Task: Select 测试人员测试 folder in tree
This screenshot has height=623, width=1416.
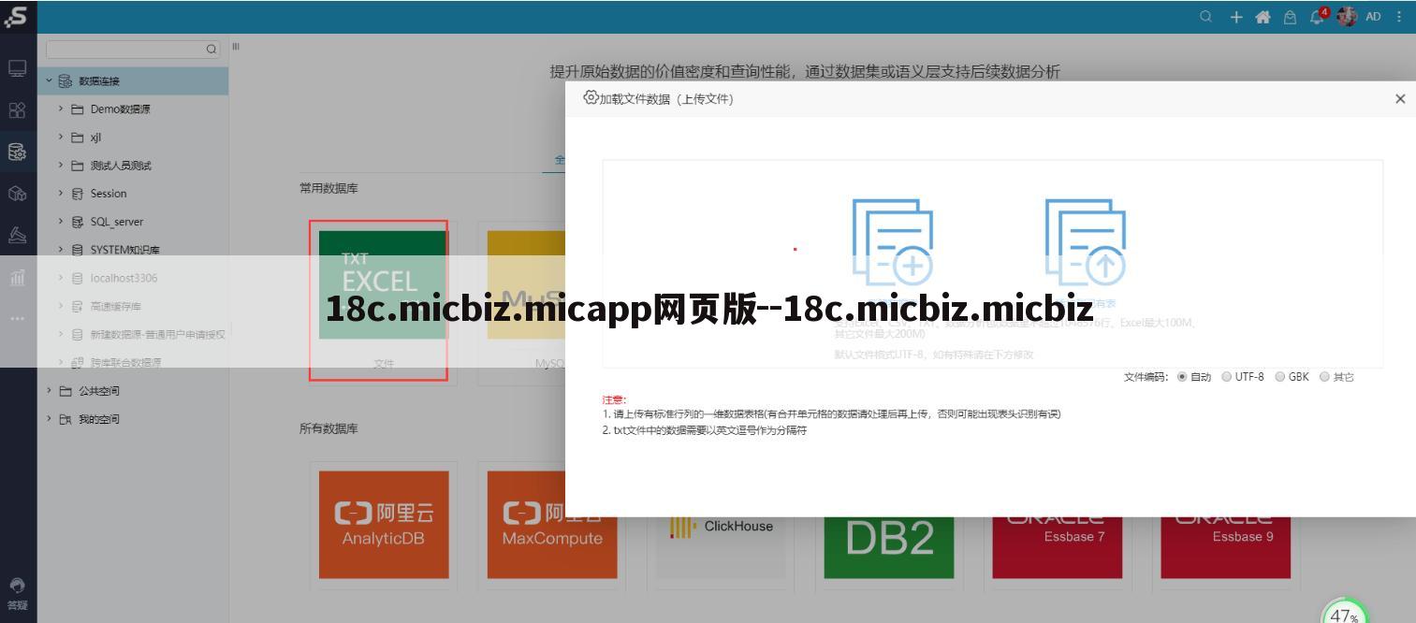Action: [121, 166]
